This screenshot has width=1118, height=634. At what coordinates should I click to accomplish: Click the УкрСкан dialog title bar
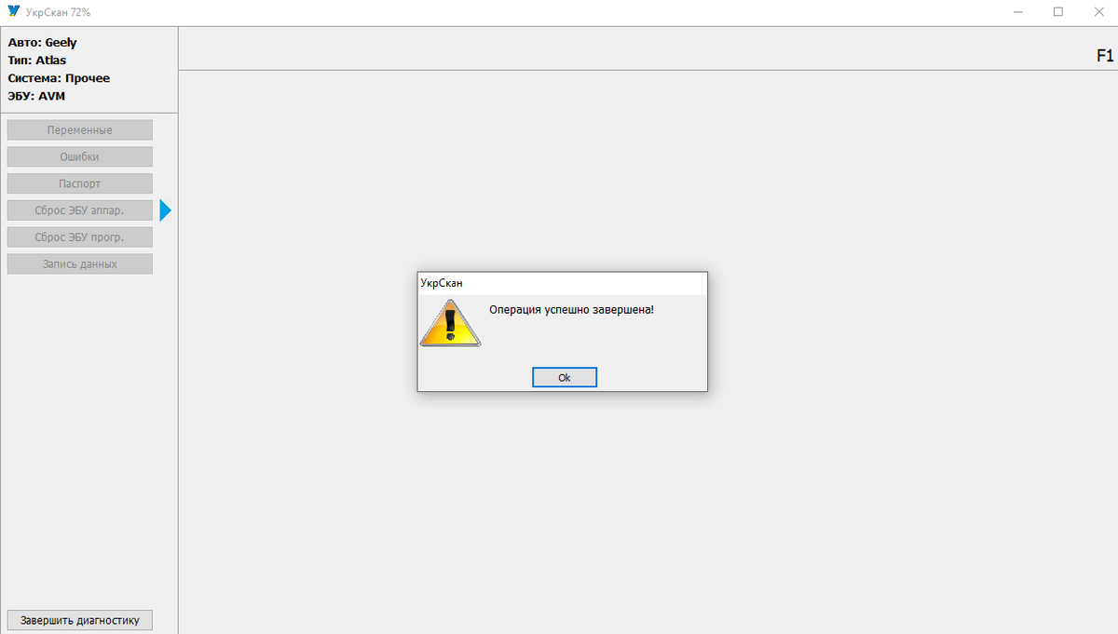562,283
